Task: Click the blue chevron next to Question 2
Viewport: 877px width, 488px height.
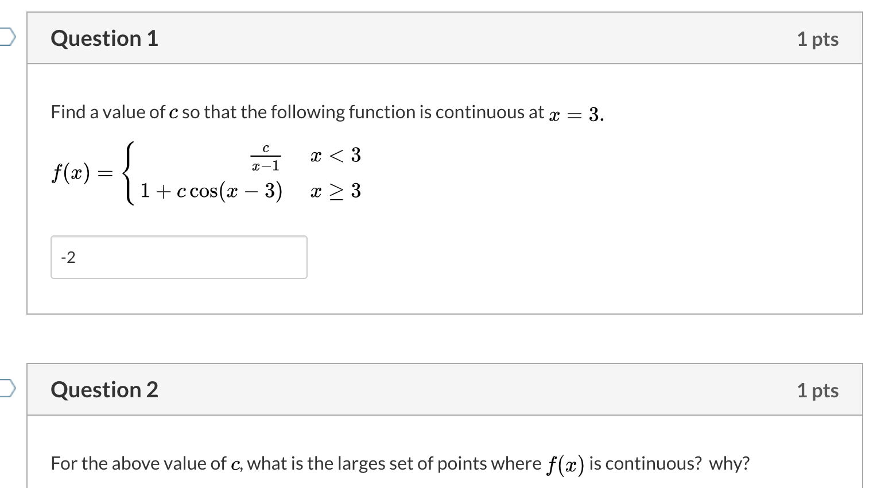Action: [5, 388]
